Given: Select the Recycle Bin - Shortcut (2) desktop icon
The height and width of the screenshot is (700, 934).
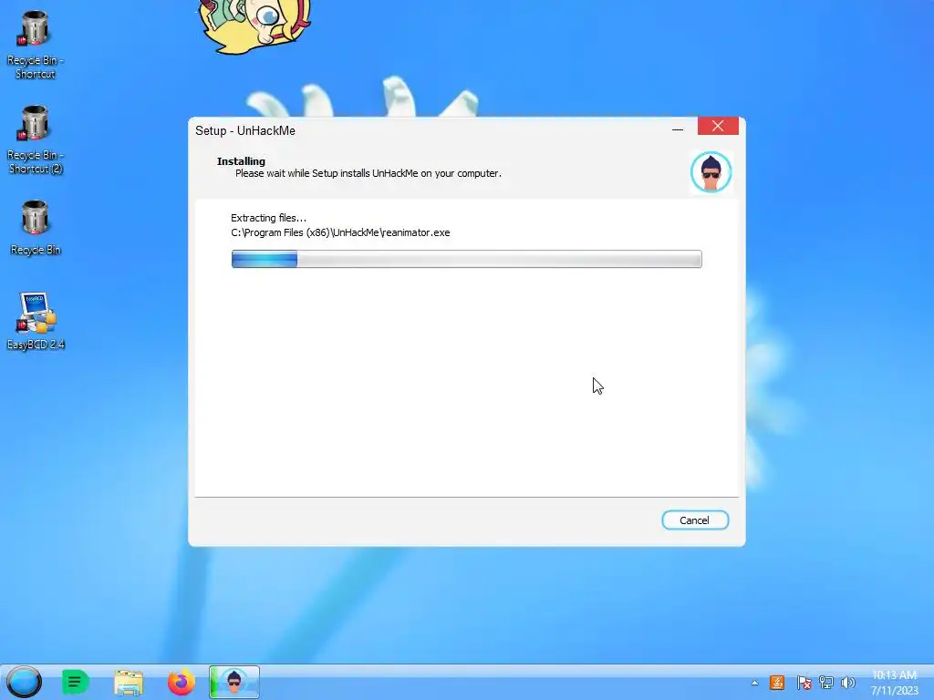Looking at the screenshot, I should 36,139.
